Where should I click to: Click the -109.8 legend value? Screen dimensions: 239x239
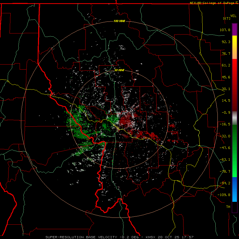[224, 195]
